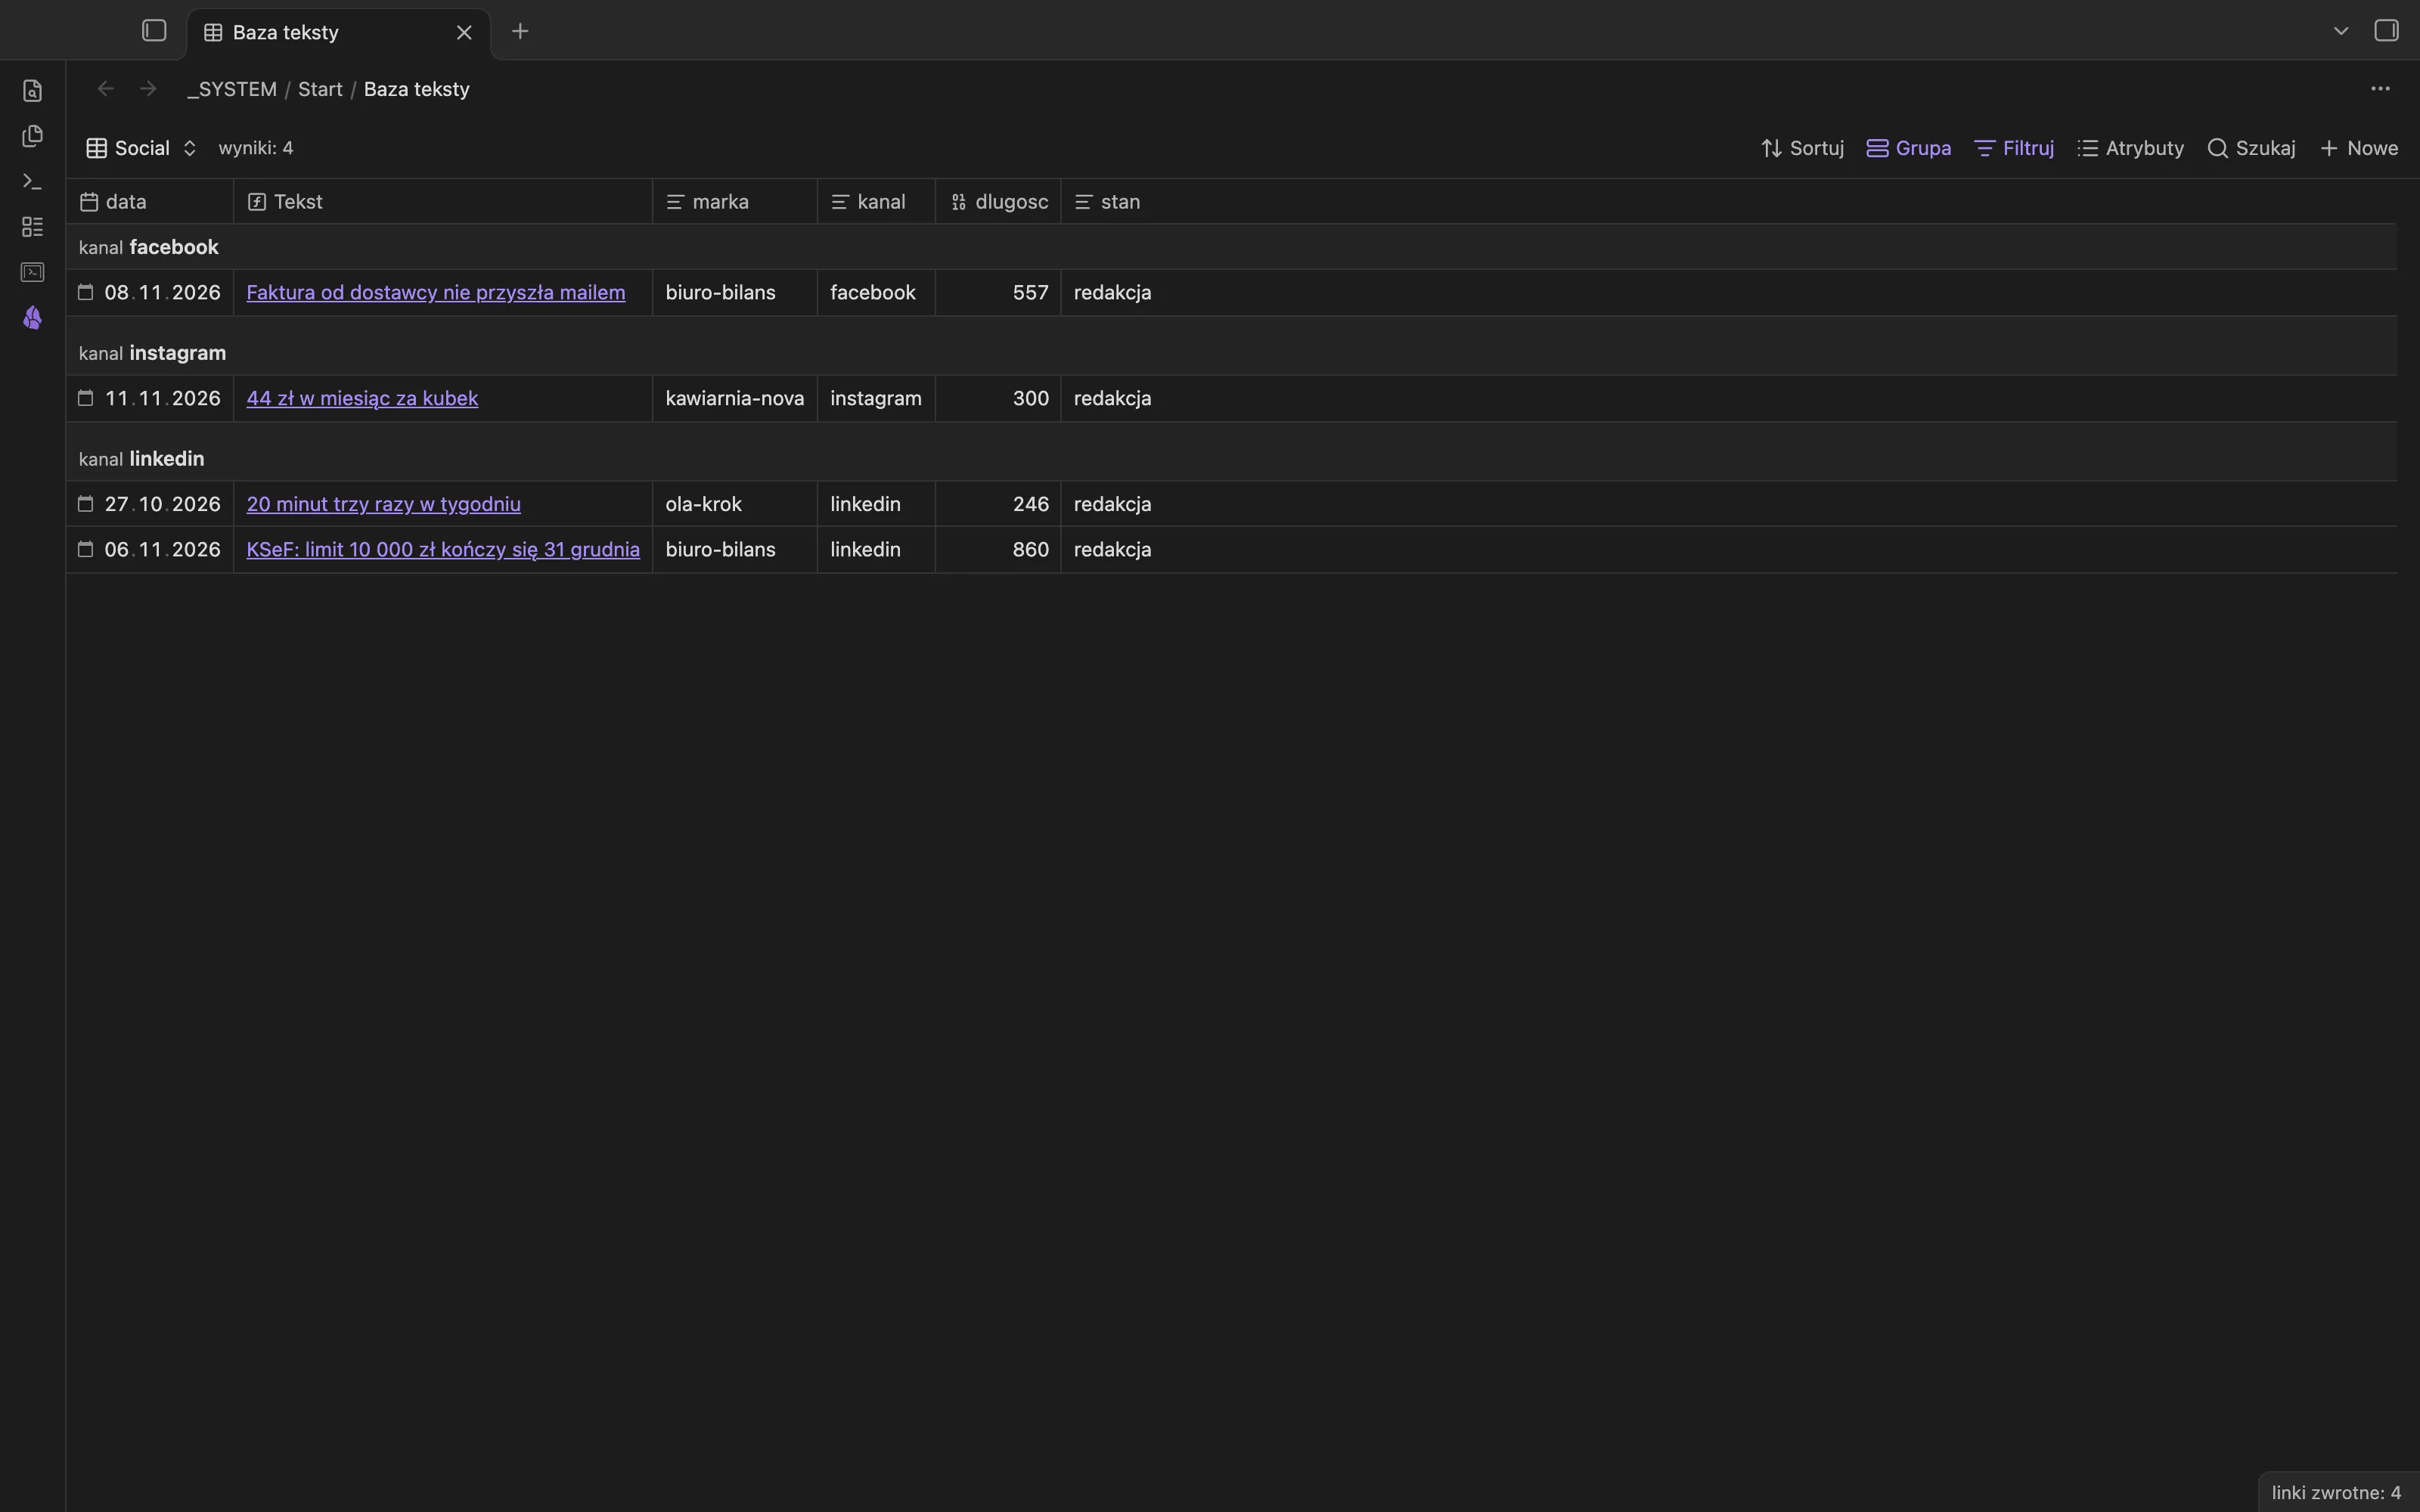
Task: Open 'KSeF: limit 10 000 zł' note link
Action: click(442, 550)
